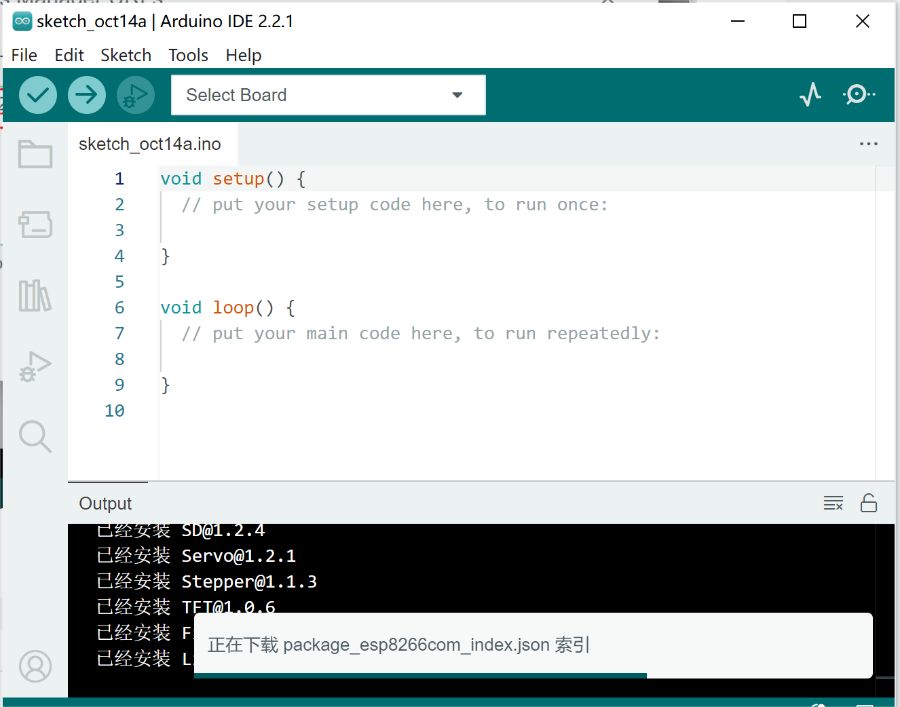Verify the current sketch
Viewport: 900px width, 707px height.
[37, 95]
